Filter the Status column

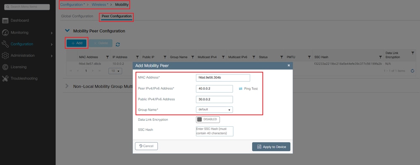click(x=282, y=57)
